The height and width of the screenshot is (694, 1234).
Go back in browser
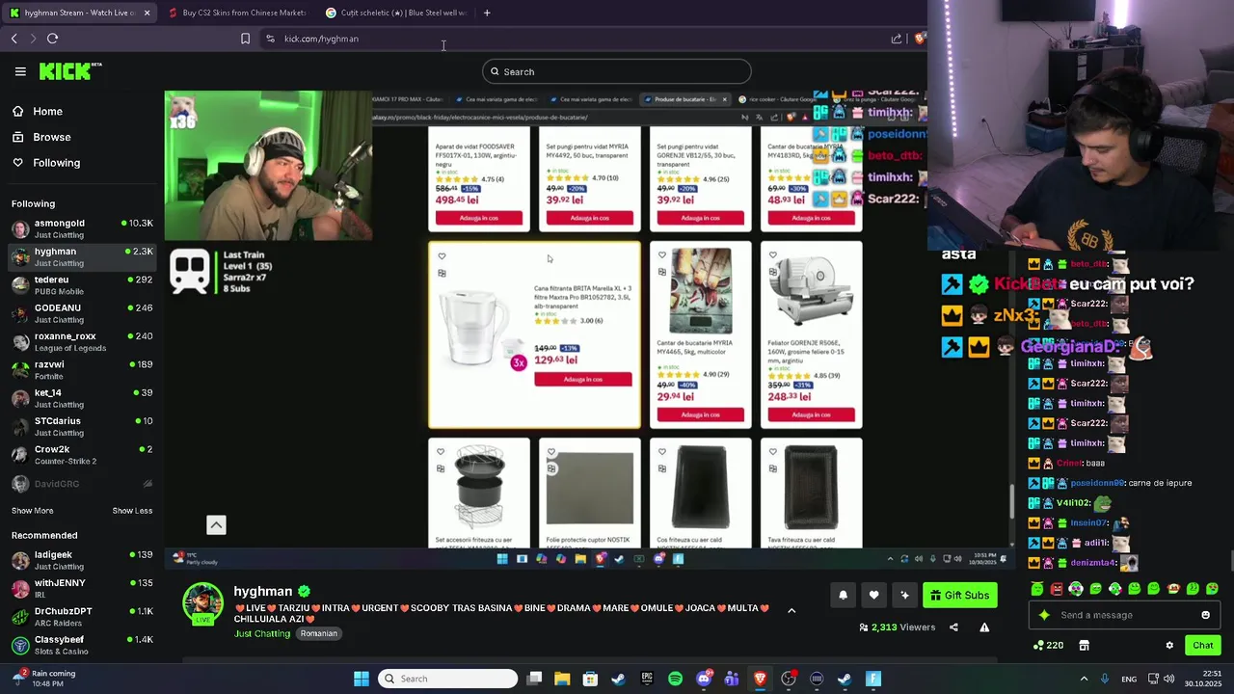(13, 39)
